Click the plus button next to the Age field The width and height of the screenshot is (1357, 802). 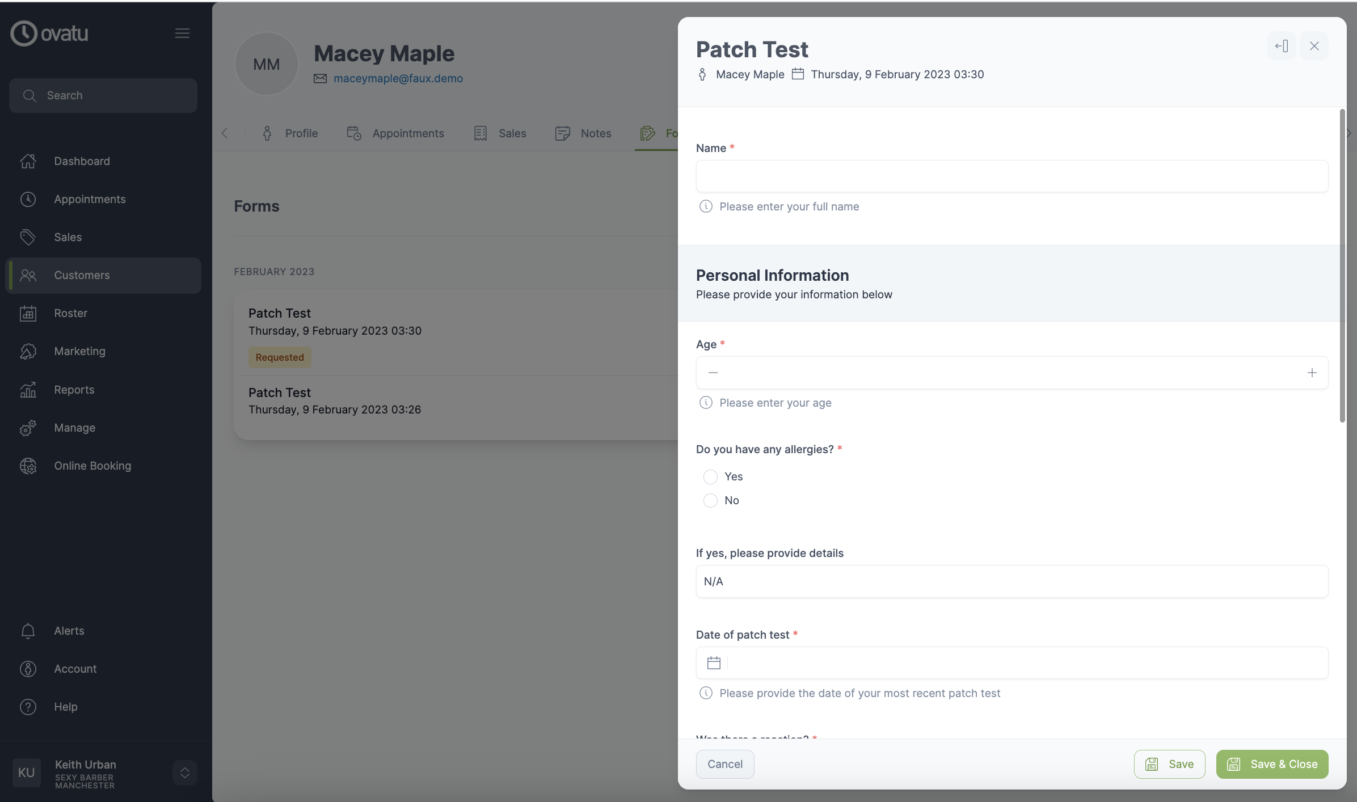coord(1312,373)
